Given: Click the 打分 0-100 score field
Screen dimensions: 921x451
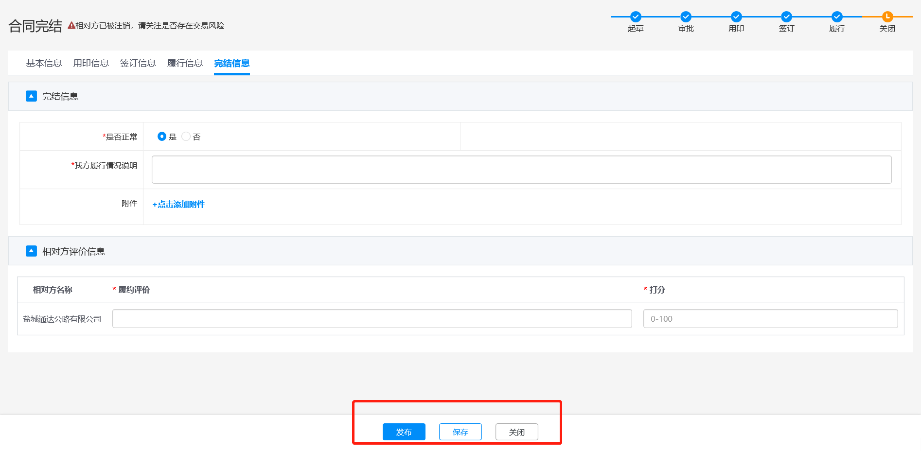Looking at the screenshot, I should point(770,319).
